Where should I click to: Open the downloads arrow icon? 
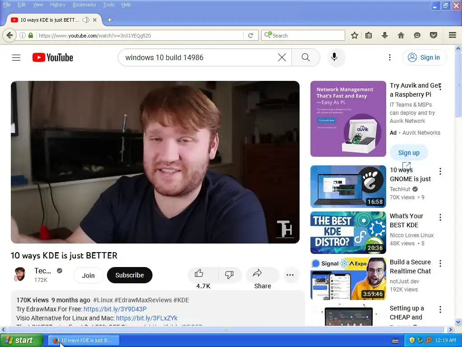click(385, 35)
